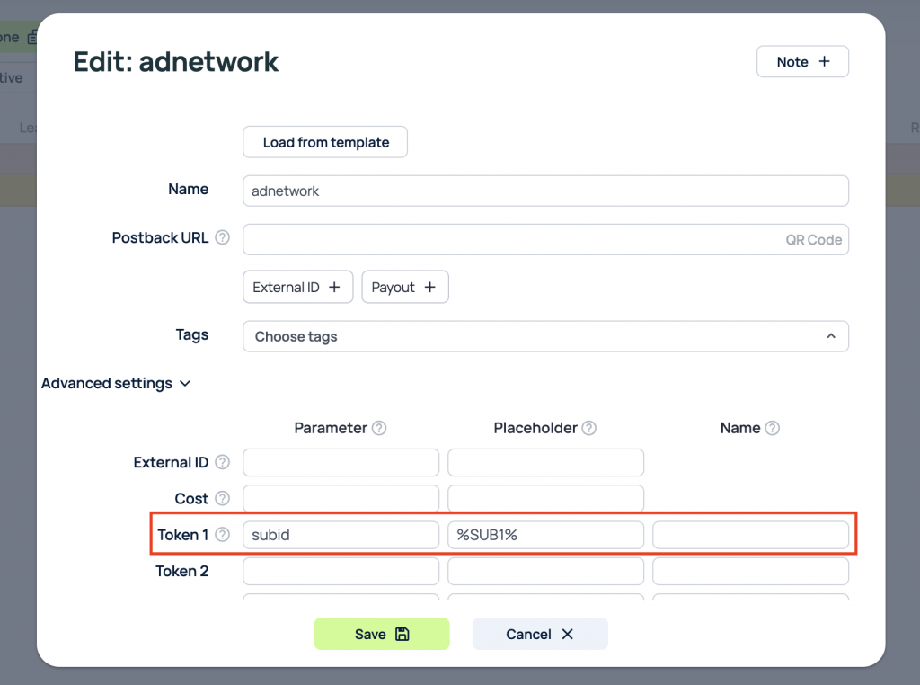Click the Name input field

tap(545, 191)
